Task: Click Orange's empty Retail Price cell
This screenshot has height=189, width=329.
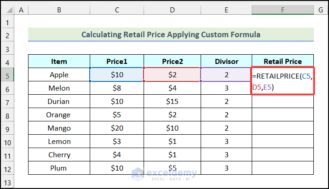Action: coord(283,115)
